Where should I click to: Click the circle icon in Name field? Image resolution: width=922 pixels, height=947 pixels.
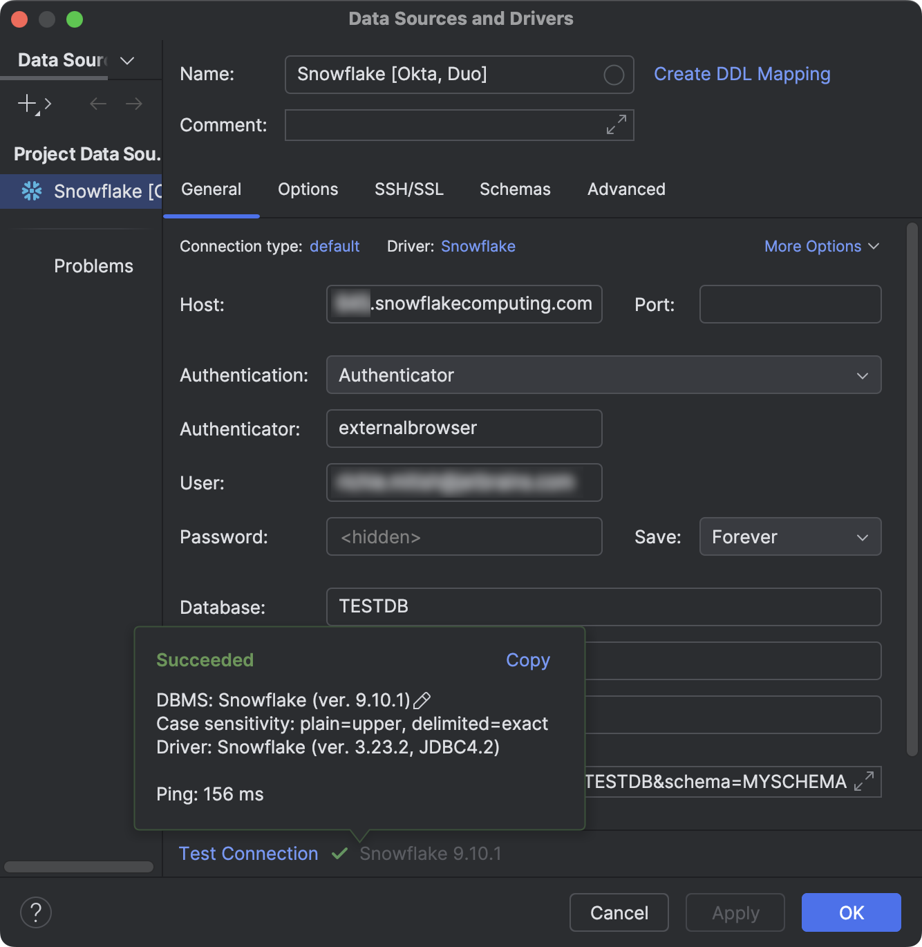pos(612,75)
